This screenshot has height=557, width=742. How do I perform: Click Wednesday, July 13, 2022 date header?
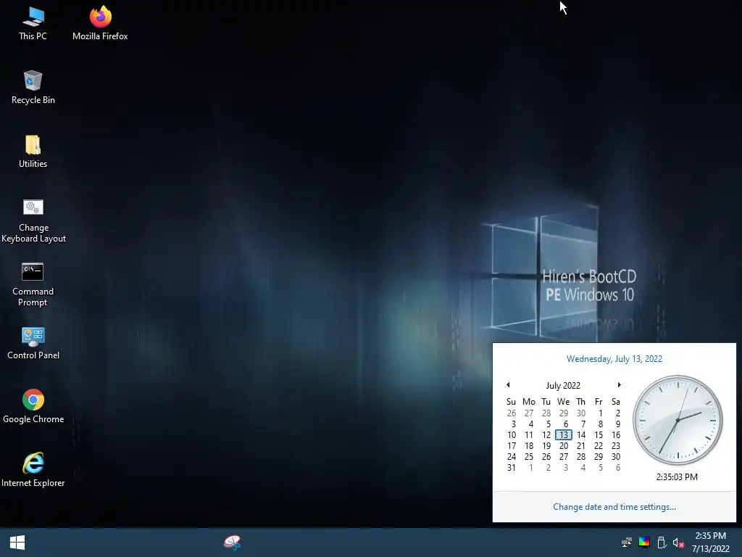614,359
